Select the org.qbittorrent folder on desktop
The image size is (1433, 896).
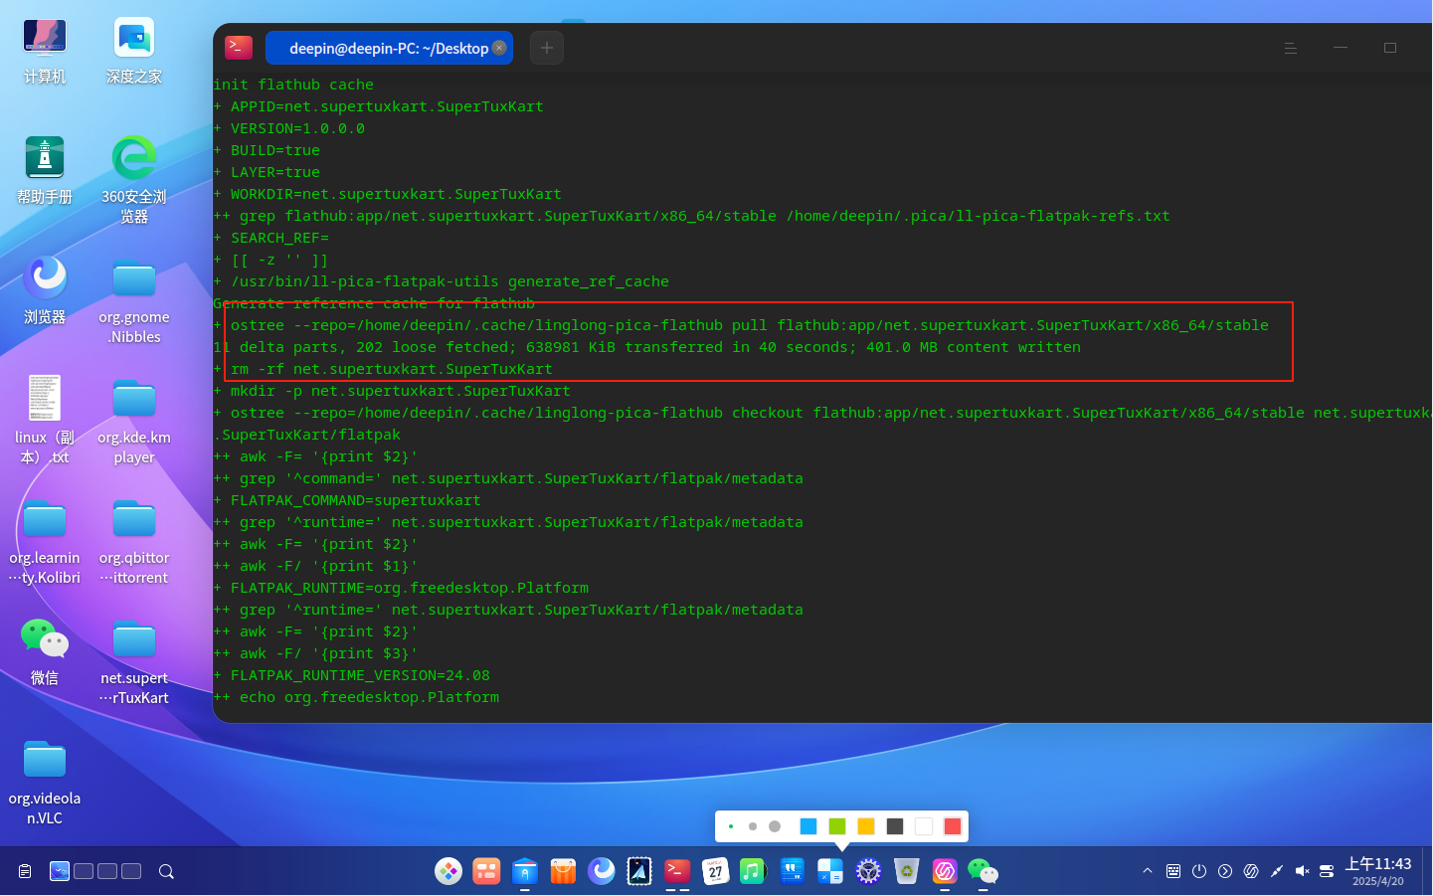pos(134,542)
